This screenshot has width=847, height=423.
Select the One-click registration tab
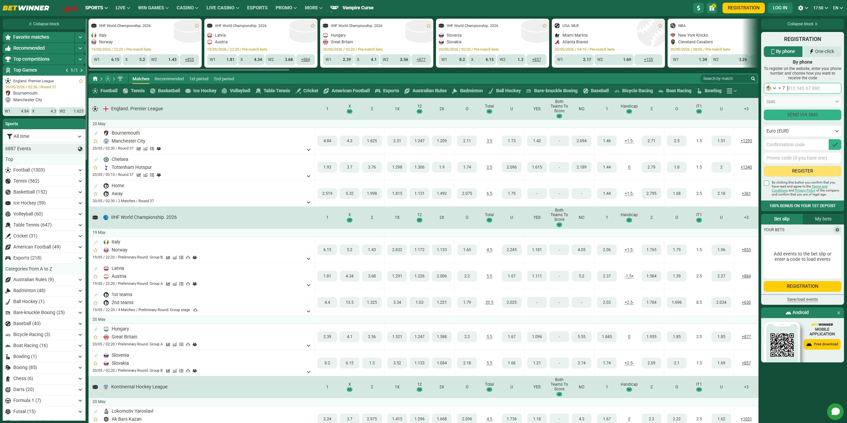822,52
